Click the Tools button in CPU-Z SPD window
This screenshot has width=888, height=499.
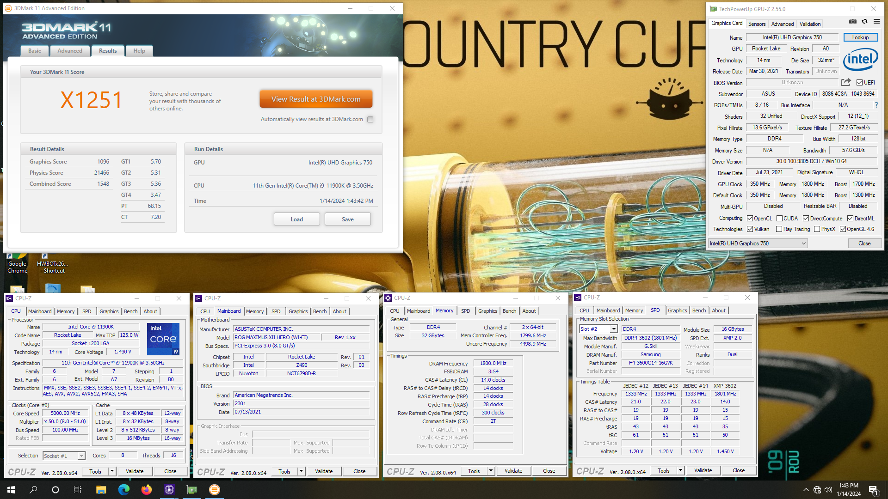click(x=664, y=470)
